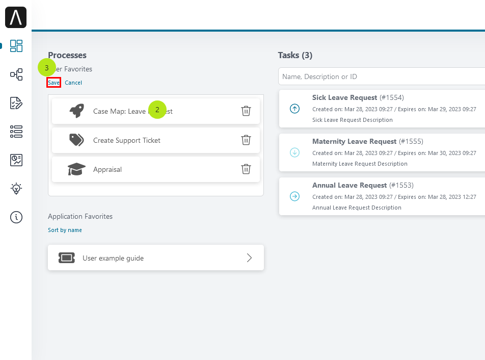Open Maternity Leave Request task title
The image size is (485, 360).
[354, 141]
